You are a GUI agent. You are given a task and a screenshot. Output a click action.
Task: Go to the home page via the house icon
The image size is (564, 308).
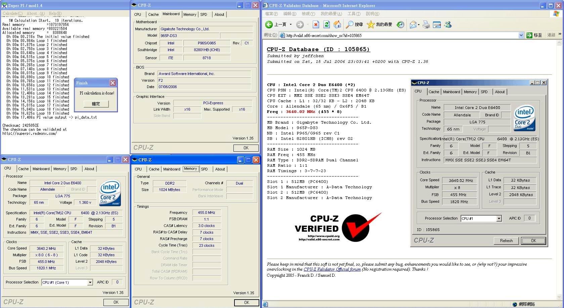click(x=337, y=25)
